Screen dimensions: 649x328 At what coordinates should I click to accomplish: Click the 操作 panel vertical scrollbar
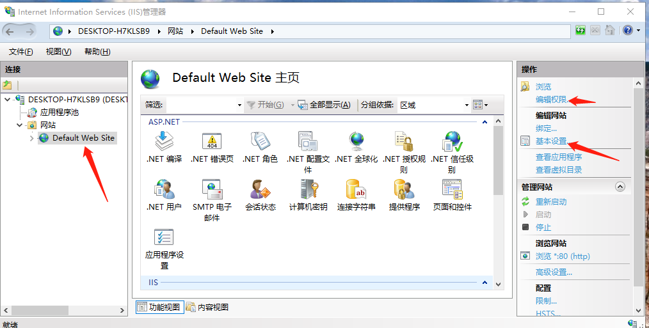pos(638,188)
